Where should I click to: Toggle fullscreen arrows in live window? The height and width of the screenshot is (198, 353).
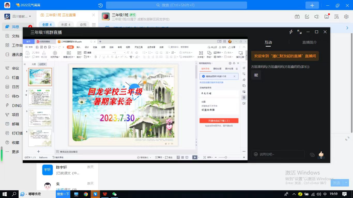coord(300,32)
